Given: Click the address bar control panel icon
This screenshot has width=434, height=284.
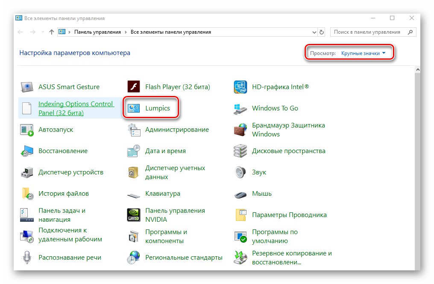Looking at the screenshot, I should pyautogui.click(x=62, y=32).
